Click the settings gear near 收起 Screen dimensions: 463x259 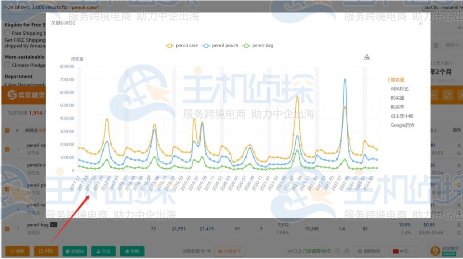pos(436,46)
